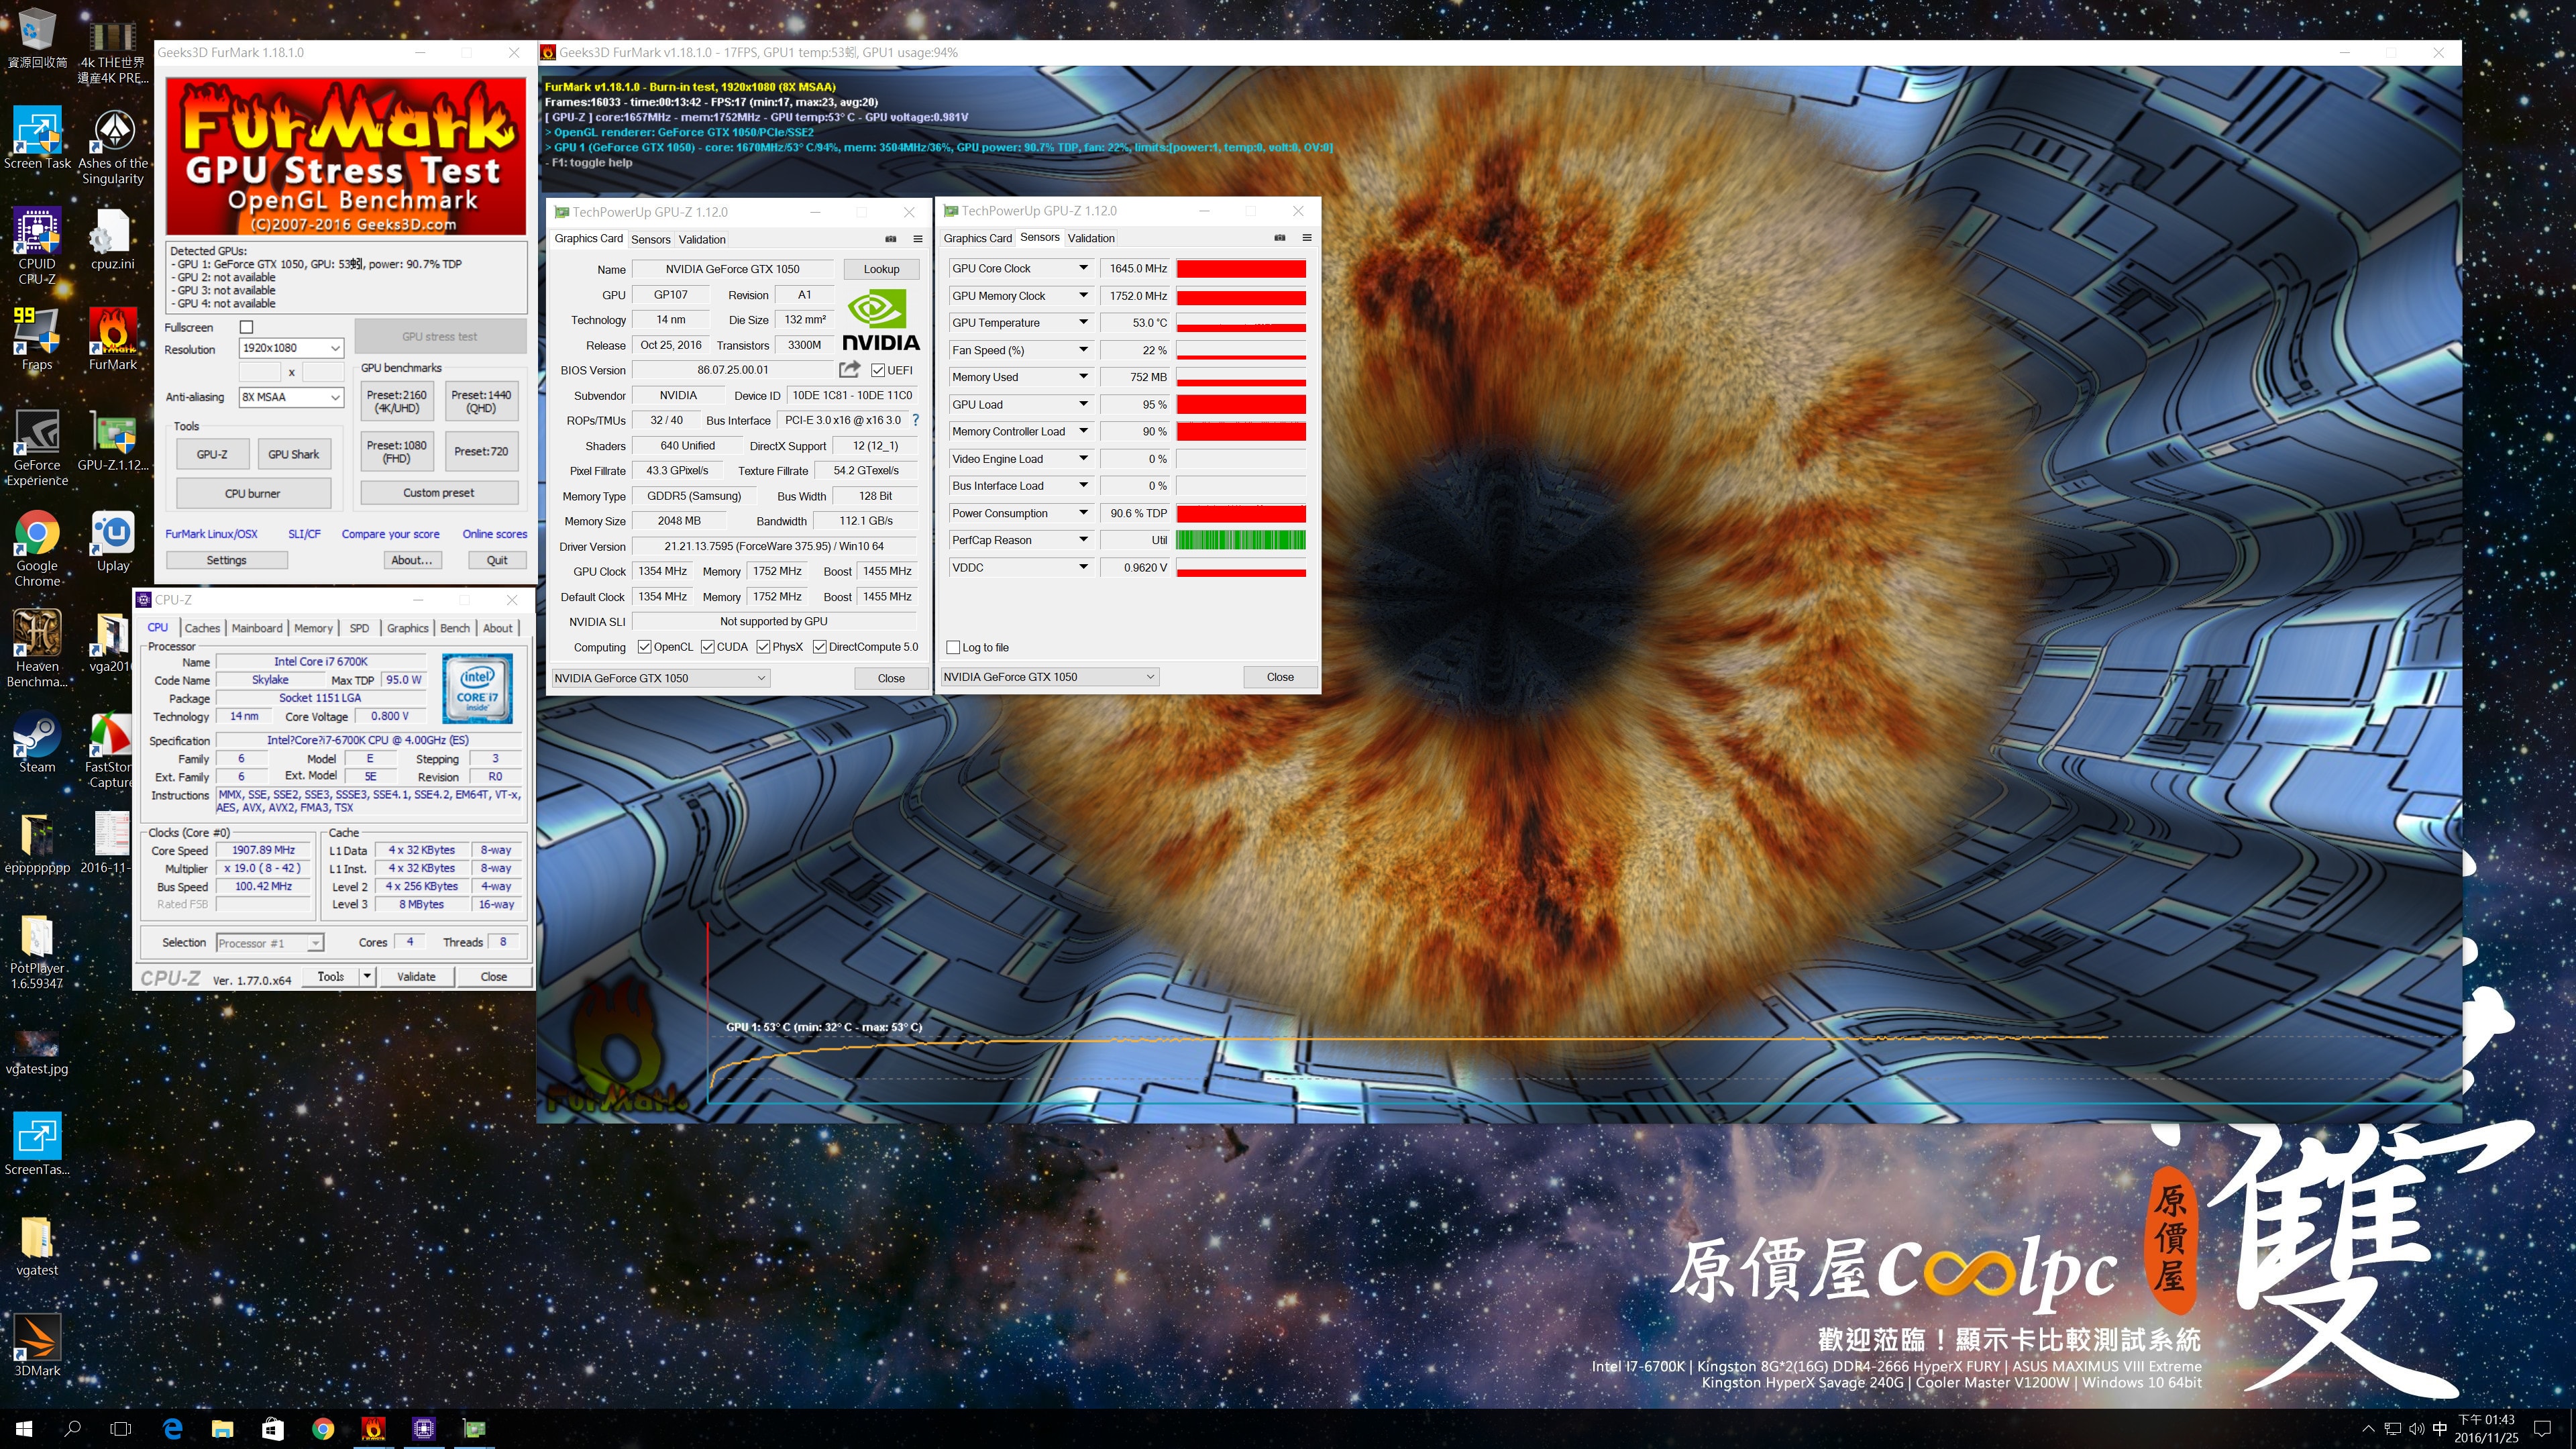Switch to the Bench tab in CPU-Z
The height and width of the screenshot is (1449, 2576).
(455, 628)
